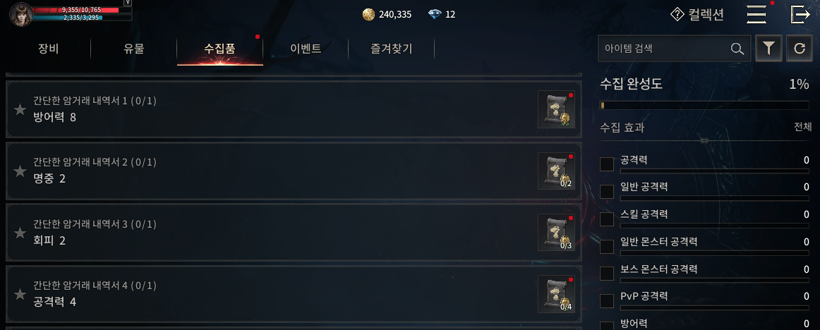Viewport: 820px width, 330px height.
Task: Tick the 보스 몬스터 공격력 checkbox
Action: click(x=607, y=274)
